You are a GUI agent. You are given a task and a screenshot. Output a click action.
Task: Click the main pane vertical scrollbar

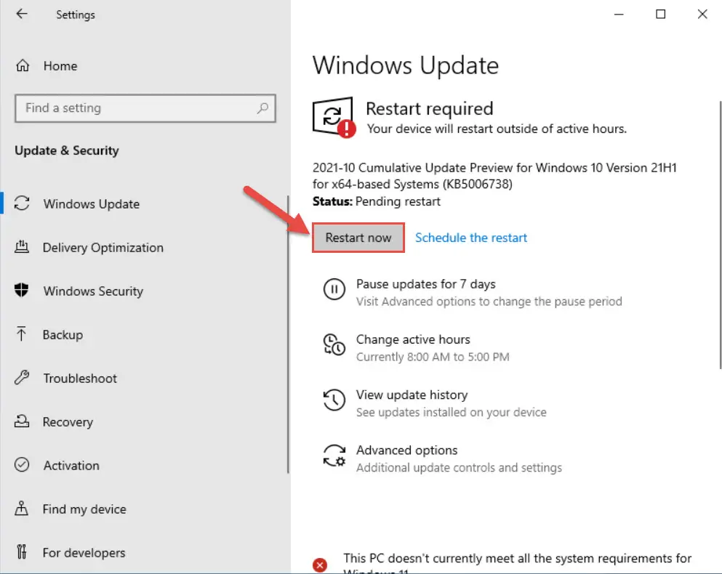pyautogui.click(x=720, y=235)
